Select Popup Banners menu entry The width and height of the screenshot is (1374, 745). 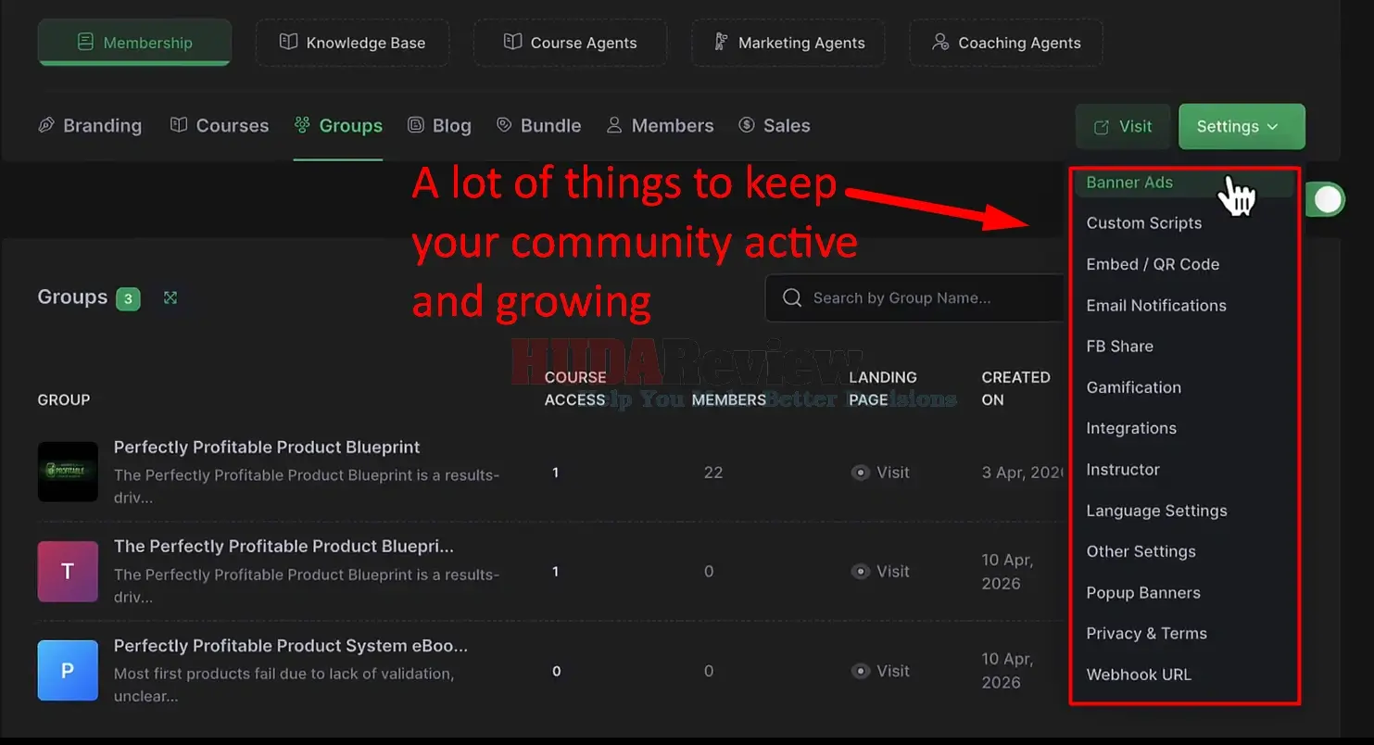1143,593
